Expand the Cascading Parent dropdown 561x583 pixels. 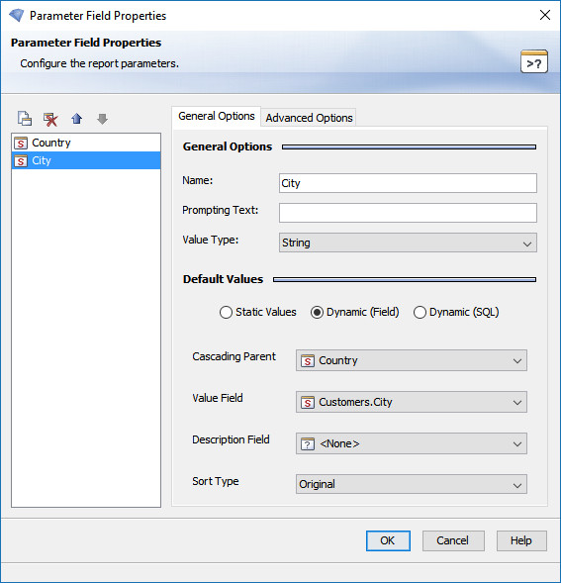point(412,360)
